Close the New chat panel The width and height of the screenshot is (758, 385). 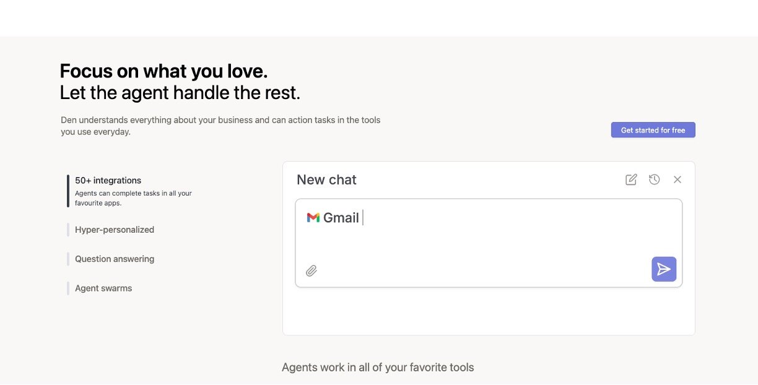677,180
